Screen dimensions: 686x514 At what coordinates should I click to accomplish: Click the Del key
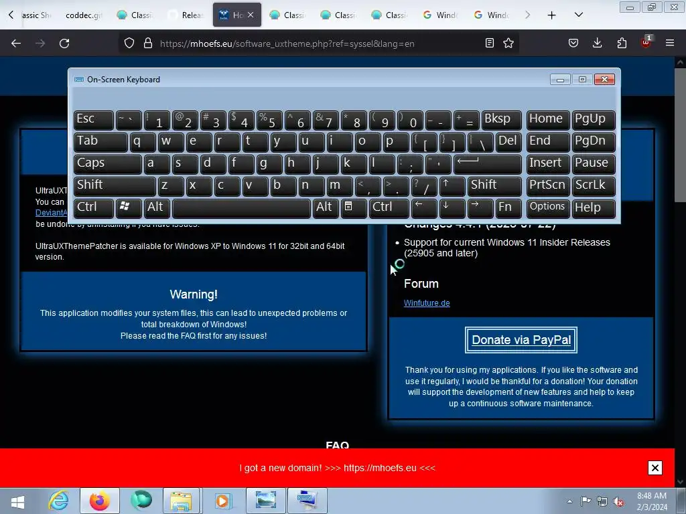click(508, 142)
